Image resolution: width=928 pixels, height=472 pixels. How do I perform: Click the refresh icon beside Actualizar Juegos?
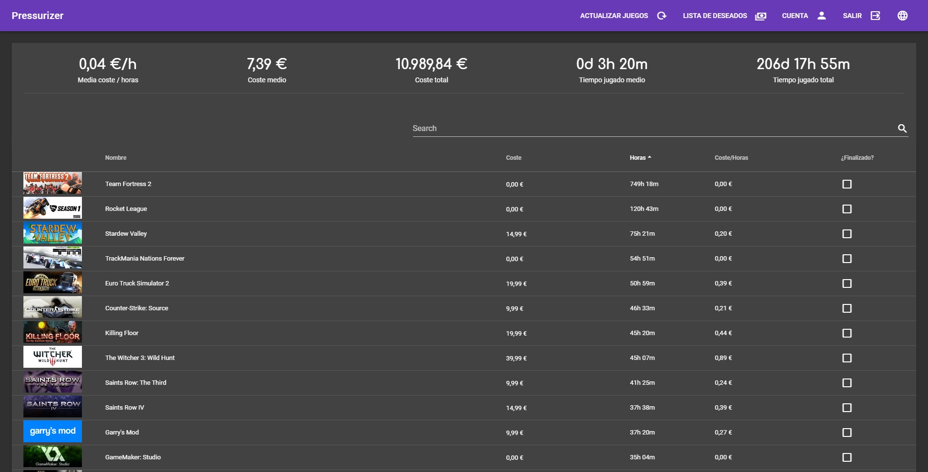(662, 16)
